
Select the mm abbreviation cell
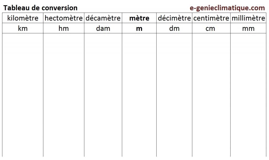pyautogui.click(x=248, y=28)
